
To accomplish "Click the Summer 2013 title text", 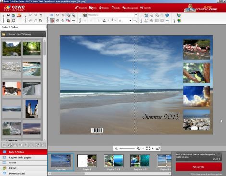I will [161, 117].
